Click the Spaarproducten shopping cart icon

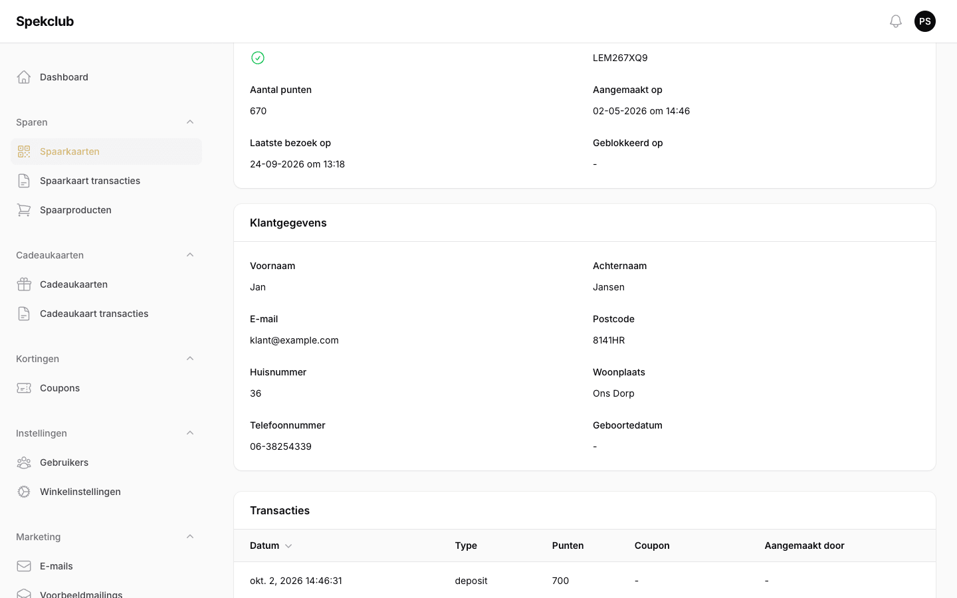click(24, 210)
